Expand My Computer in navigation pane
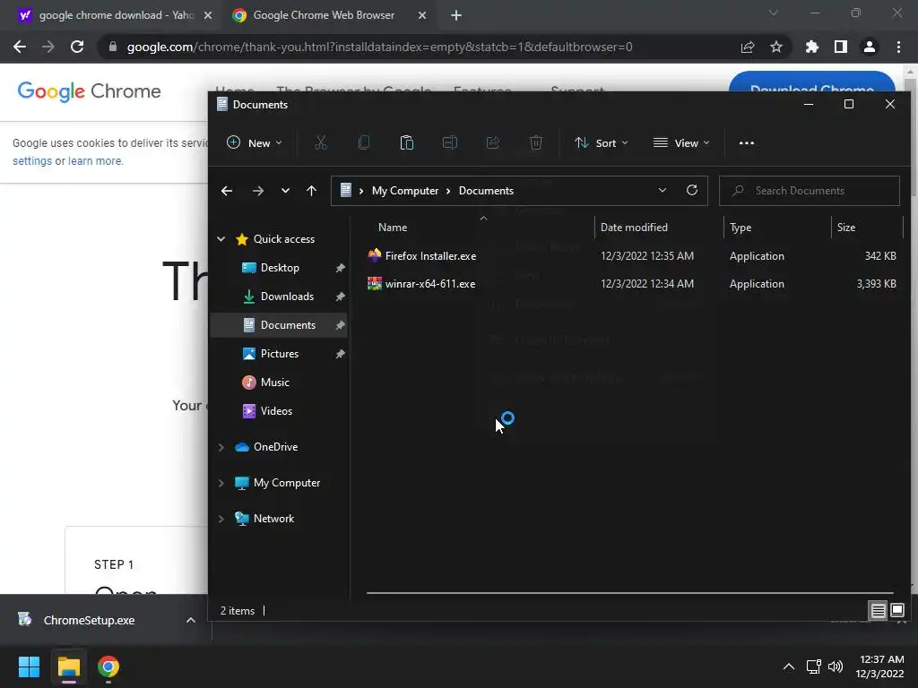This screenshot has width=918, height=688. (x=221, y=483)
